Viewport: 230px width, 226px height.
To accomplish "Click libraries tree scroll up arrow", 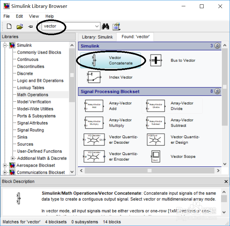I will [72, 45].
